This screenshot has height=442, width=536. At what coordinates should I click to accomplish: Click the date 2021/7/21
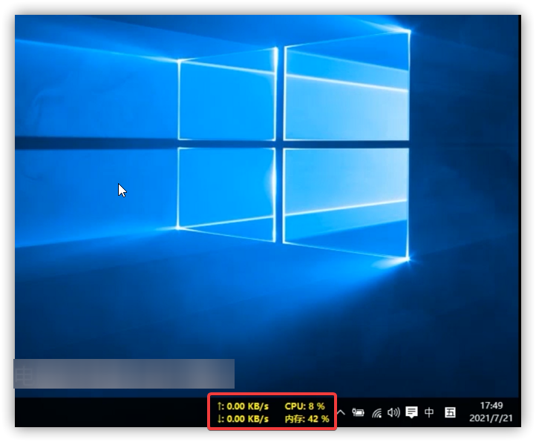491,418
